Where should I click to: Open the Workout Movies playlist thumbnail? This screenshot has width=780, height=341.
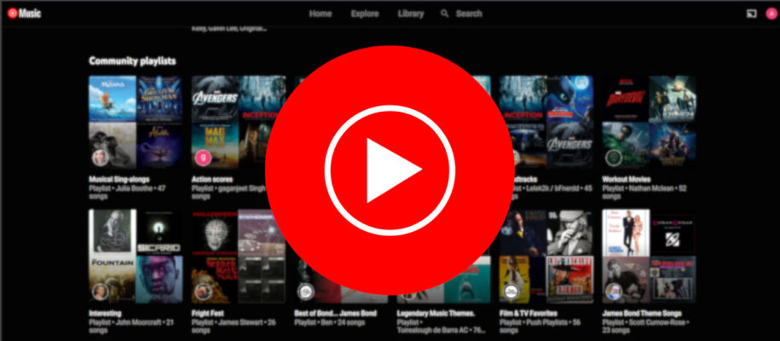click(x=648, y=121)
